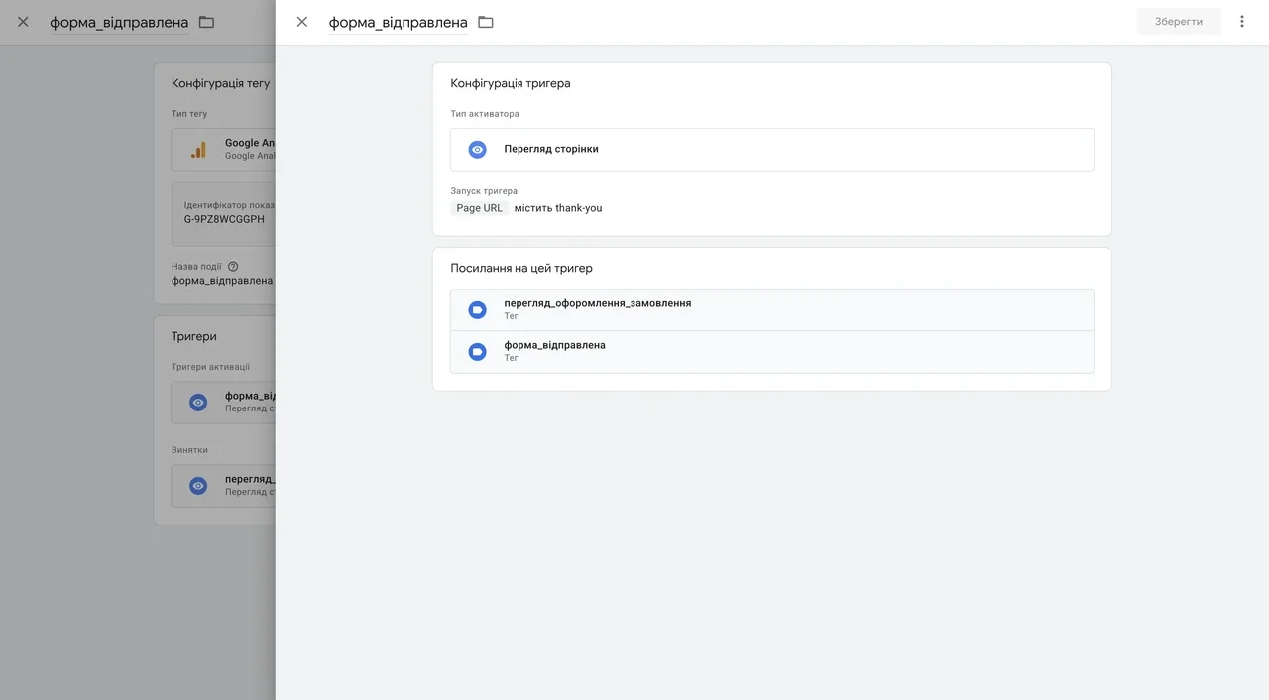Click the Винятки label

click(189, 450)
